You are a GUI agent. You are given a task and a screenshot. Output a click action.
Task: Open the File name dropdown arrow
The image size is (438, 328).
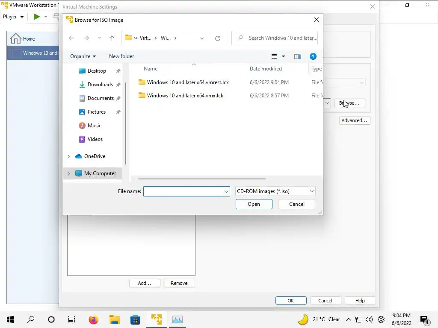226,192
